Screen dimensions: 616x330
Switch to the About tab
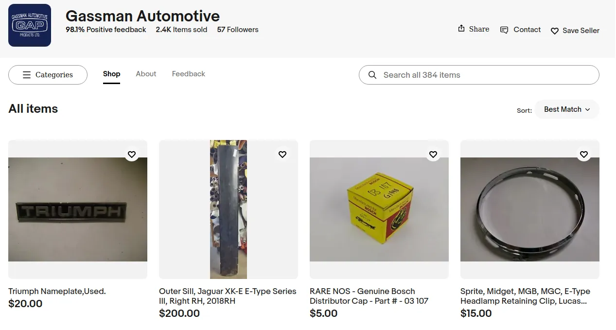click(146, 74)
